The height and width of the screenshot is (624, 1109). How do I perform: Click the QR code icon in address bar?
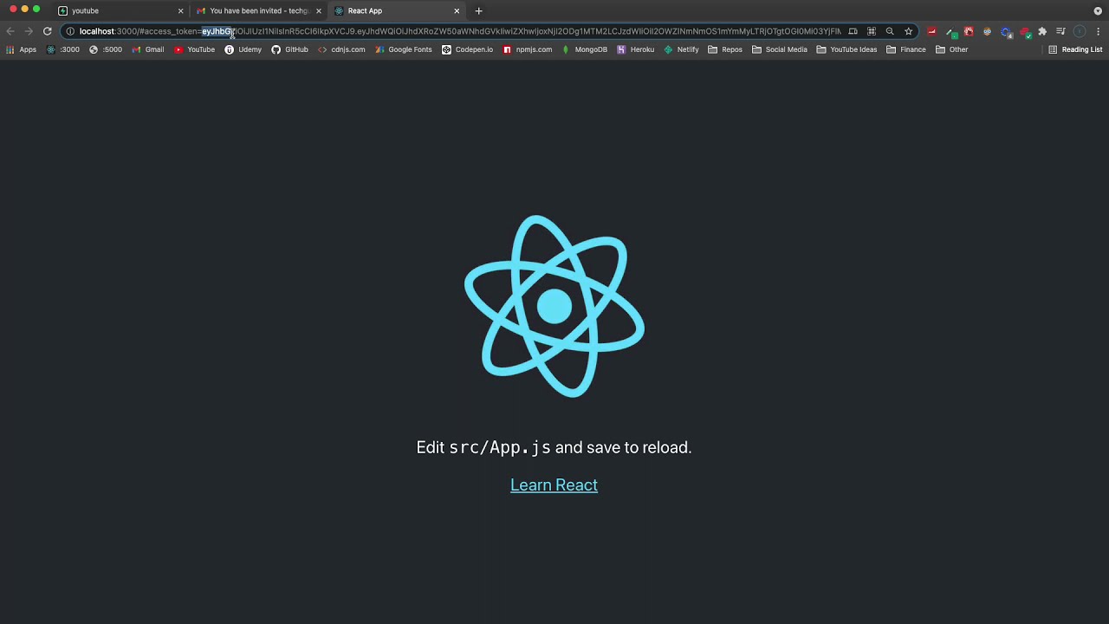pos(872,31)
